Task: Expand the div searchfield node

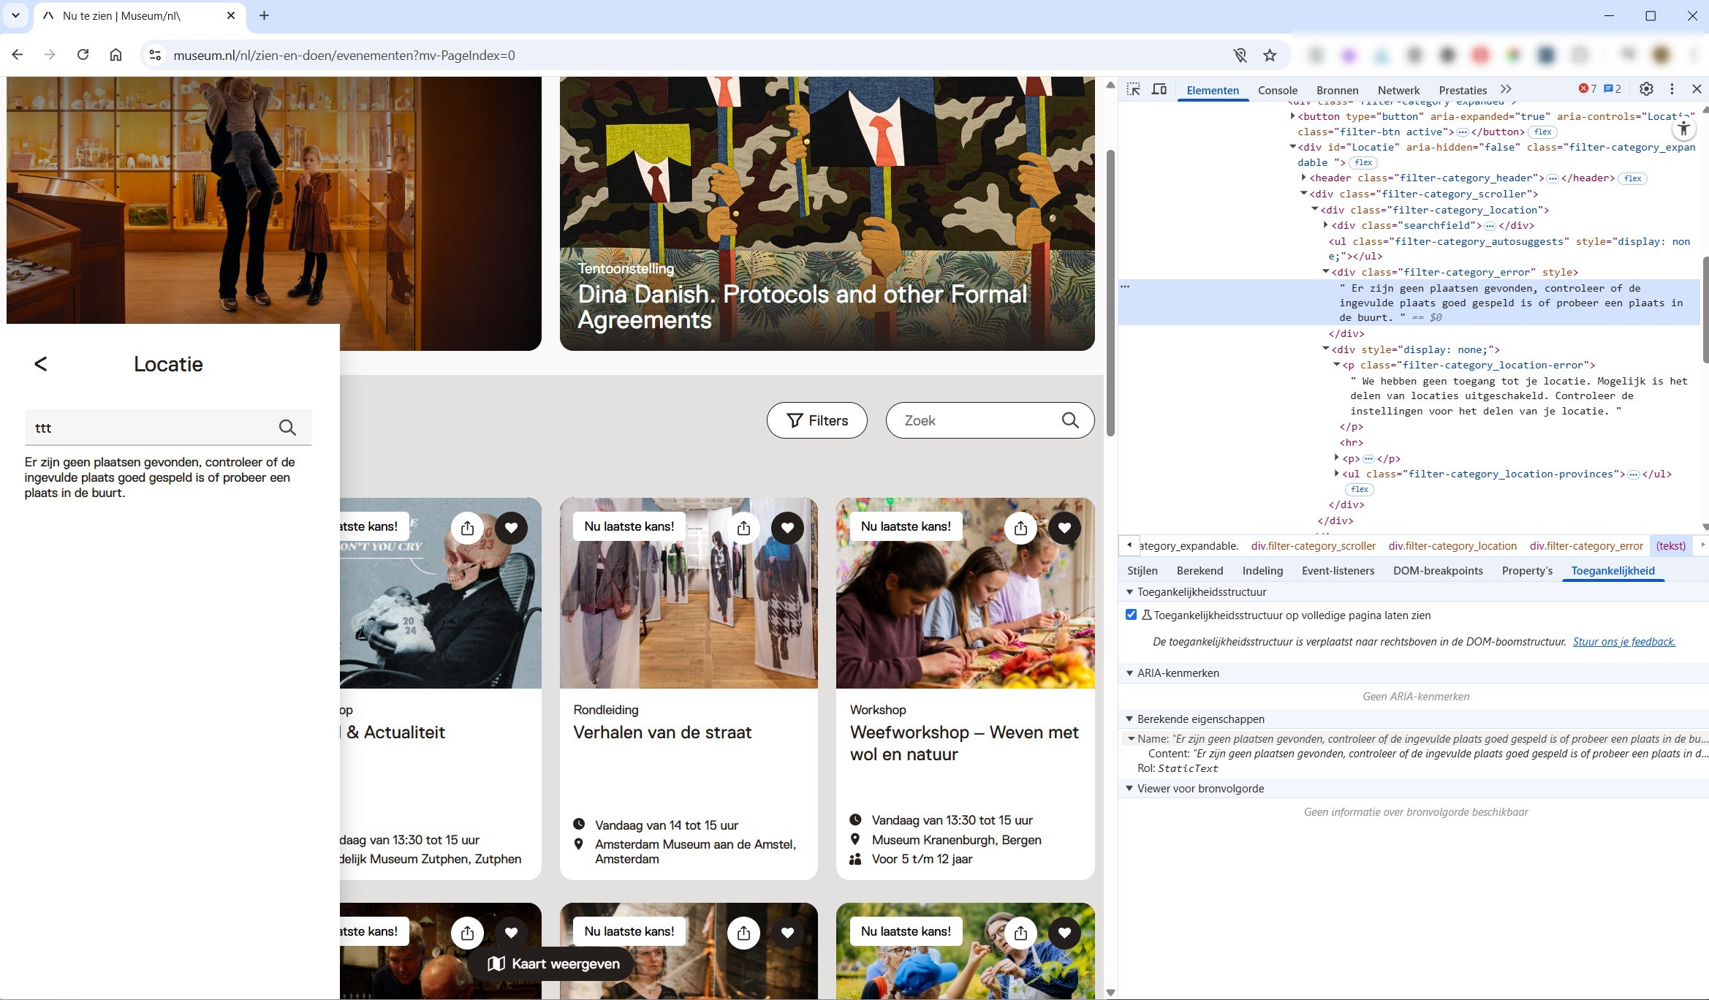Action: (x=1325, y=225)
